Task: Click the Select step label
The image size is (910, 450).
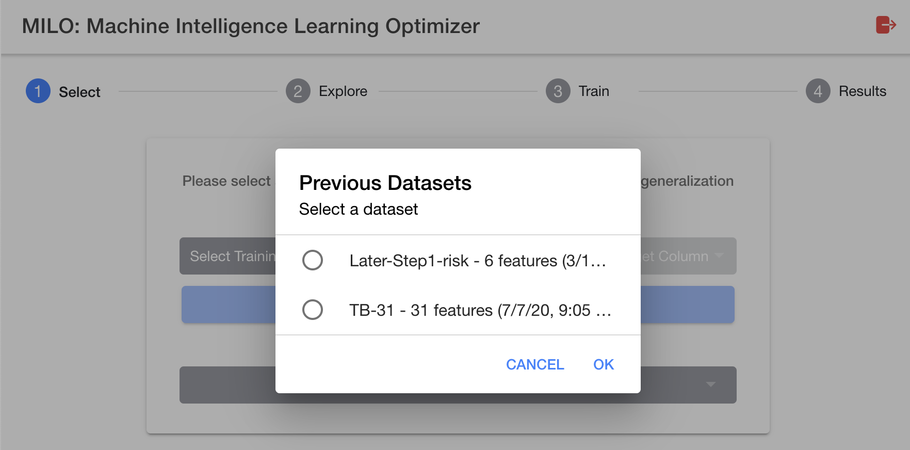Action: click(79, 92)
